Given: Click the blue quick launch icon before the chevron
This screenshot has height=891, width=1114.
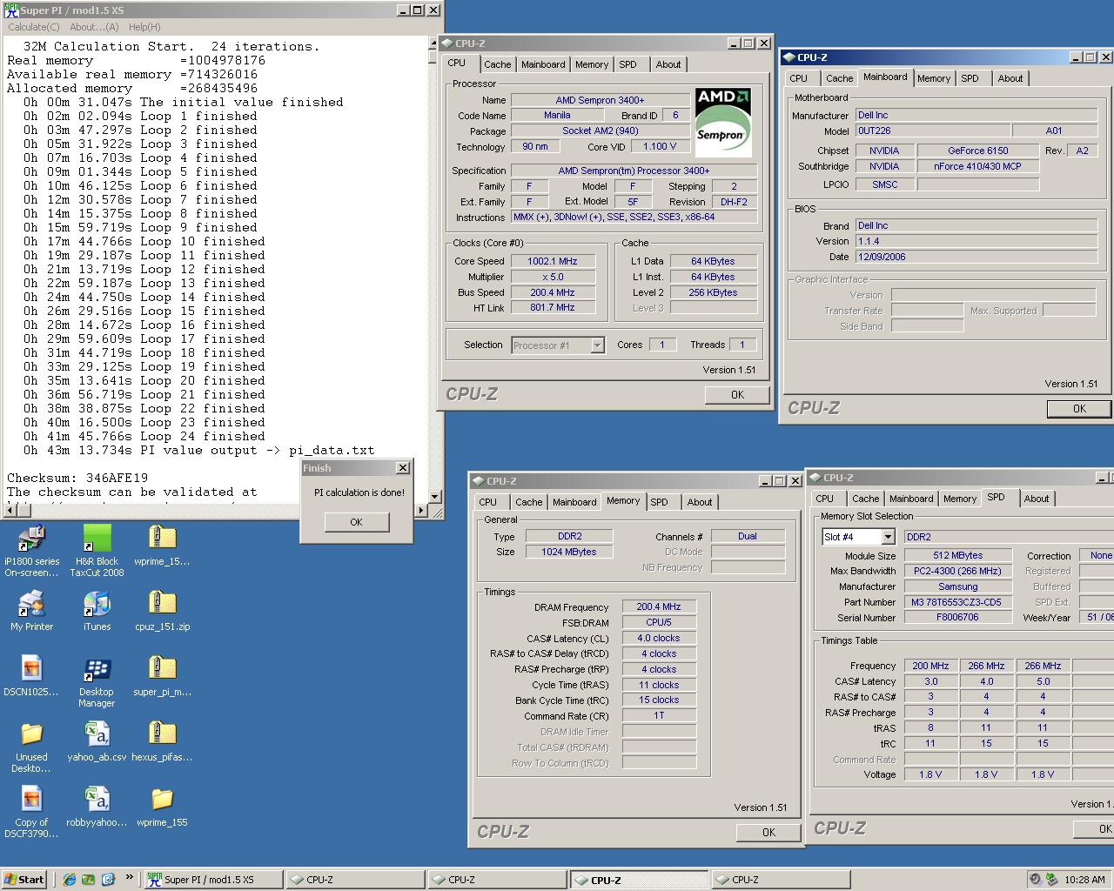Looking at the screenshot, I should 108,880.
